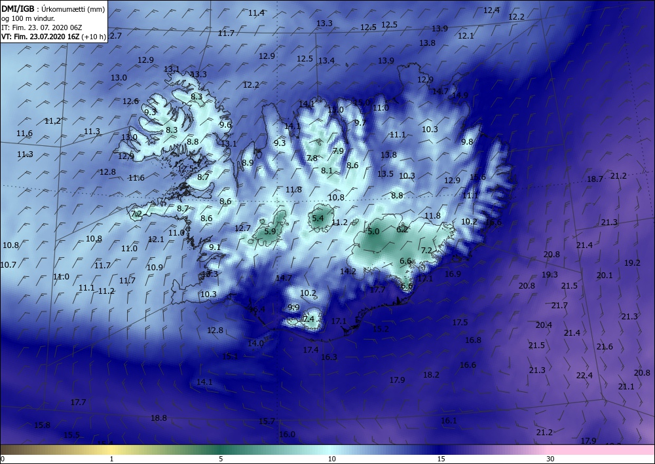Click the 19.2 value near the right edge

click(632, 263)
